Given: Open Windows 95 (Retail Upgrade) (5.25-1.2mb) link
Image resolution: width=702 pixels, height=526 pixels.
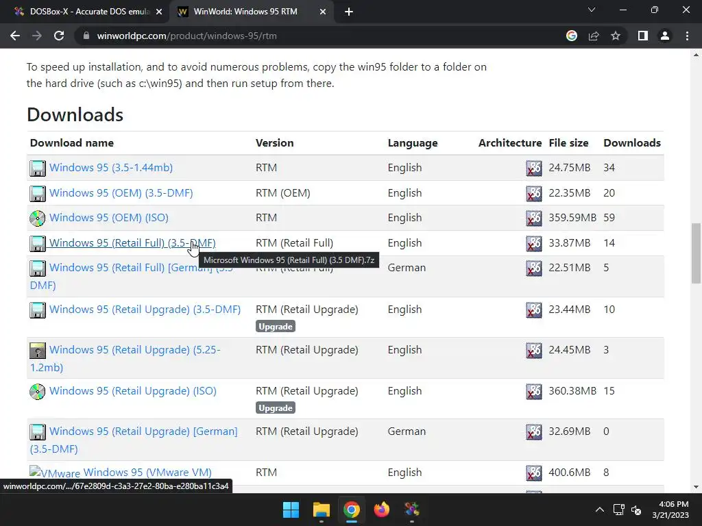Looking at the screenshot, I should (135, 350).
